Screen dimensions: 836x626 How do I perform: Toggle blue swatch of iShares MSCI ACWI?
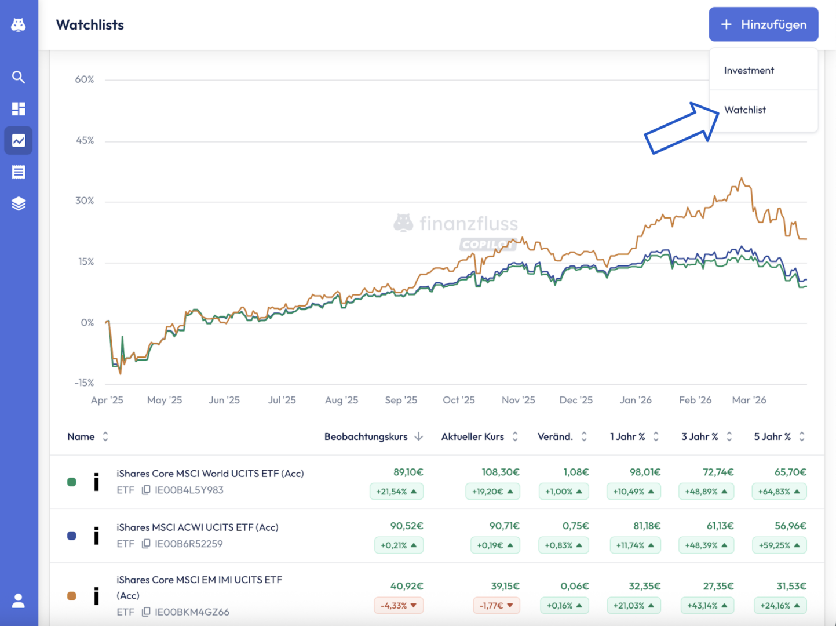(72, 536)
